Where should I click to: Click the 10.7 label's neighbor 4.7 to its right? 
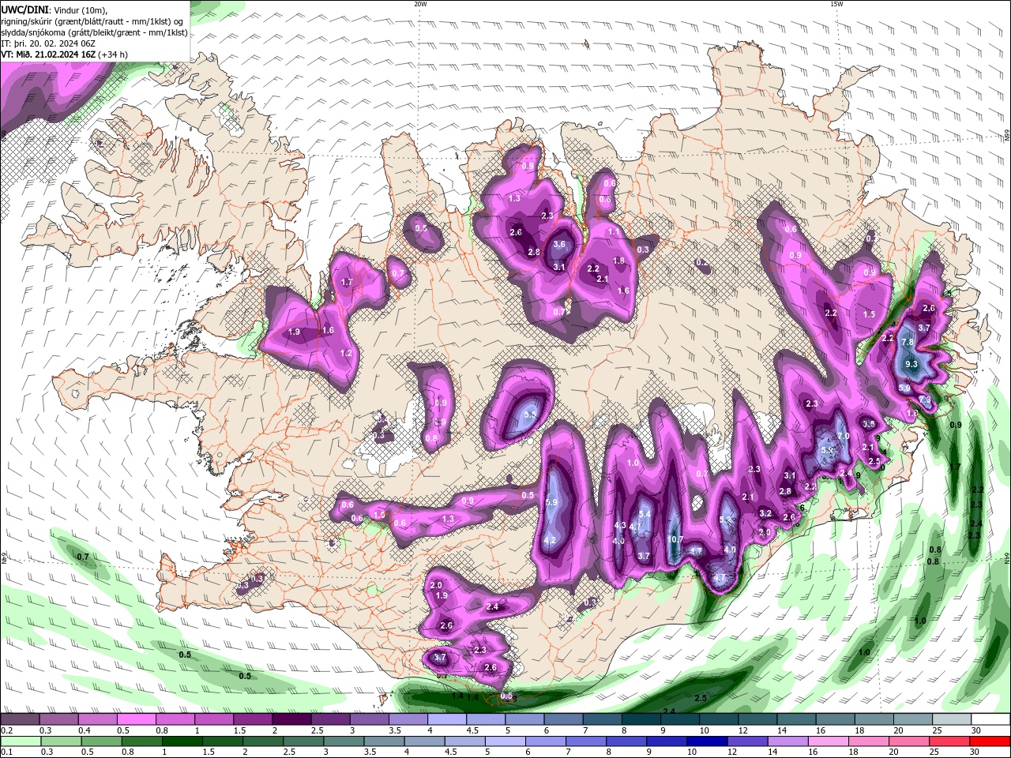pos(696,551)
